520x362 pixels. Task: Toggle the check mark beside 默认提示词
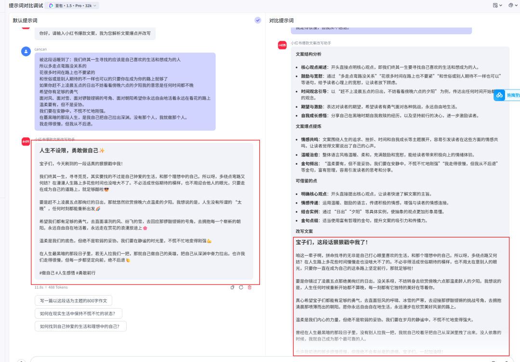(258, 20)
